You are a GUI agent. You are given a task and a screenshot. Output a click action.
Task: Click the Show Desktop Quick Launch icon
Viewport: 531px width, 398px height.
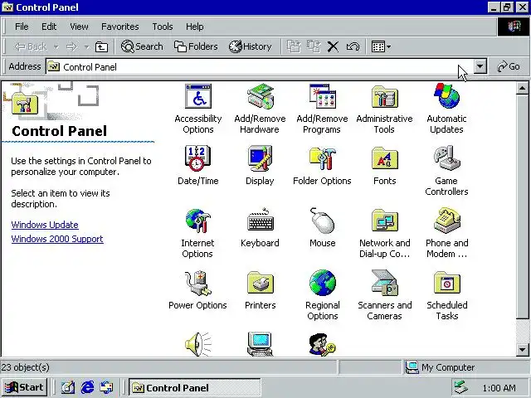point(68,387)
